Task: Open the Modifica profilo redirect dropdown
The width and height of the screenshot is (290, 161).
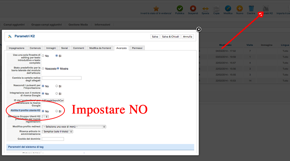Action: tap(74, 127)
